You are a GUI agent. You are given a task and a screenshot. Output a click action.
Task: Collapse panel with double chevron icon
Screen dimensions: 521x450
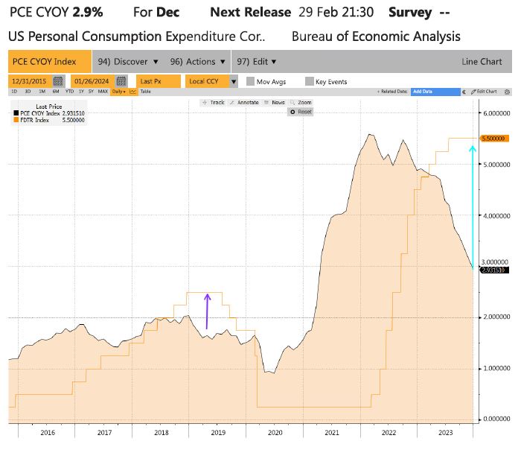[x=464, y=92]
